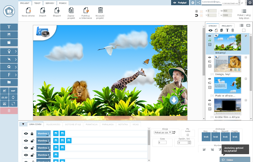Screen dimensions: 253x162
Task: Open the Akcja 'Pokaż po cza' dropdown
Action: tap(162, 133)
